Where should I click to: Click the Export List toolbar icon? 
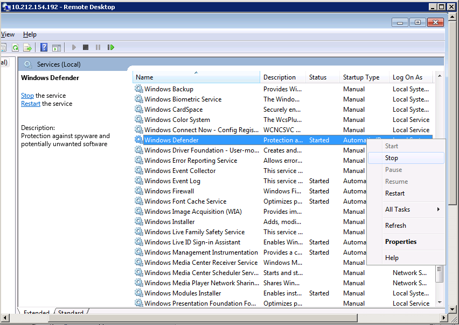point(27,47)
